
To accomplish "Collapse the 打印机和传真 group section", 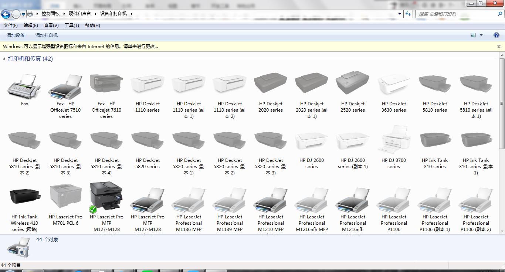I will click(x=4, y=59).
